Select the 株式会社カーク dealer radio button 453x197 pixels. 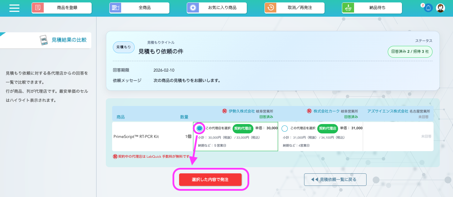coord(285,129)
